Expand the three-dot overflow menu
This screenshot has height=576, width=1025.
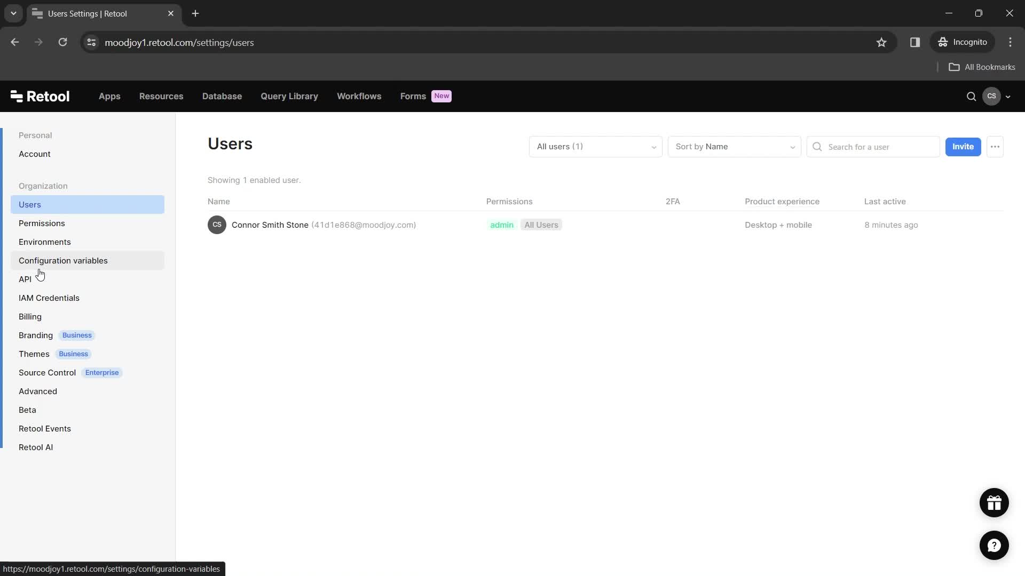pos(996,146)
